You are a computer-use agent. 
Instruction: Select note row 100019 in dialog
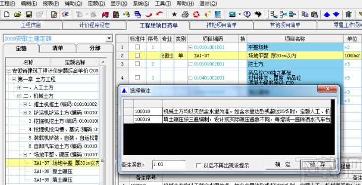click(x=227, y=120)
